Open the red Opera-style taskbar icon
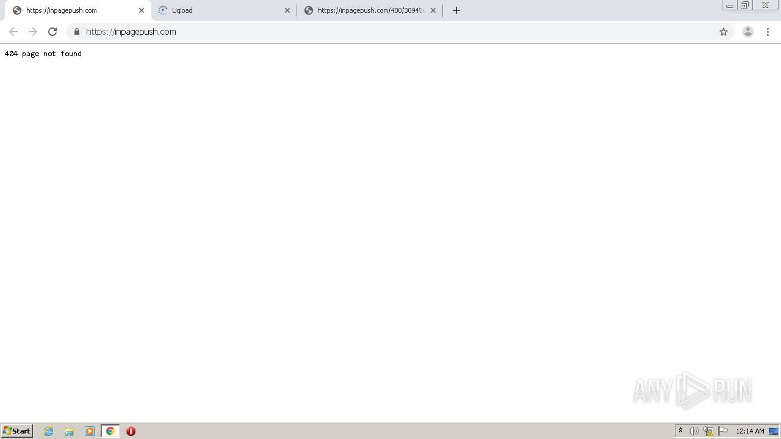Screen dimensions: 781x439 pyautogui.click(x=131, y=431)
